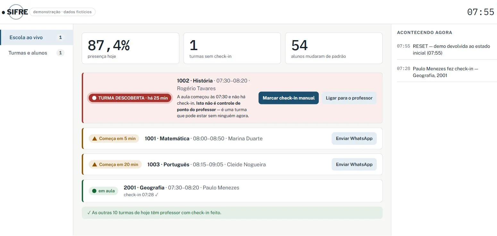Screen dimensions: 497x236
Task: Click the TURMA DESCOBERTA há 25 min badge
Action: coord(130,98)
